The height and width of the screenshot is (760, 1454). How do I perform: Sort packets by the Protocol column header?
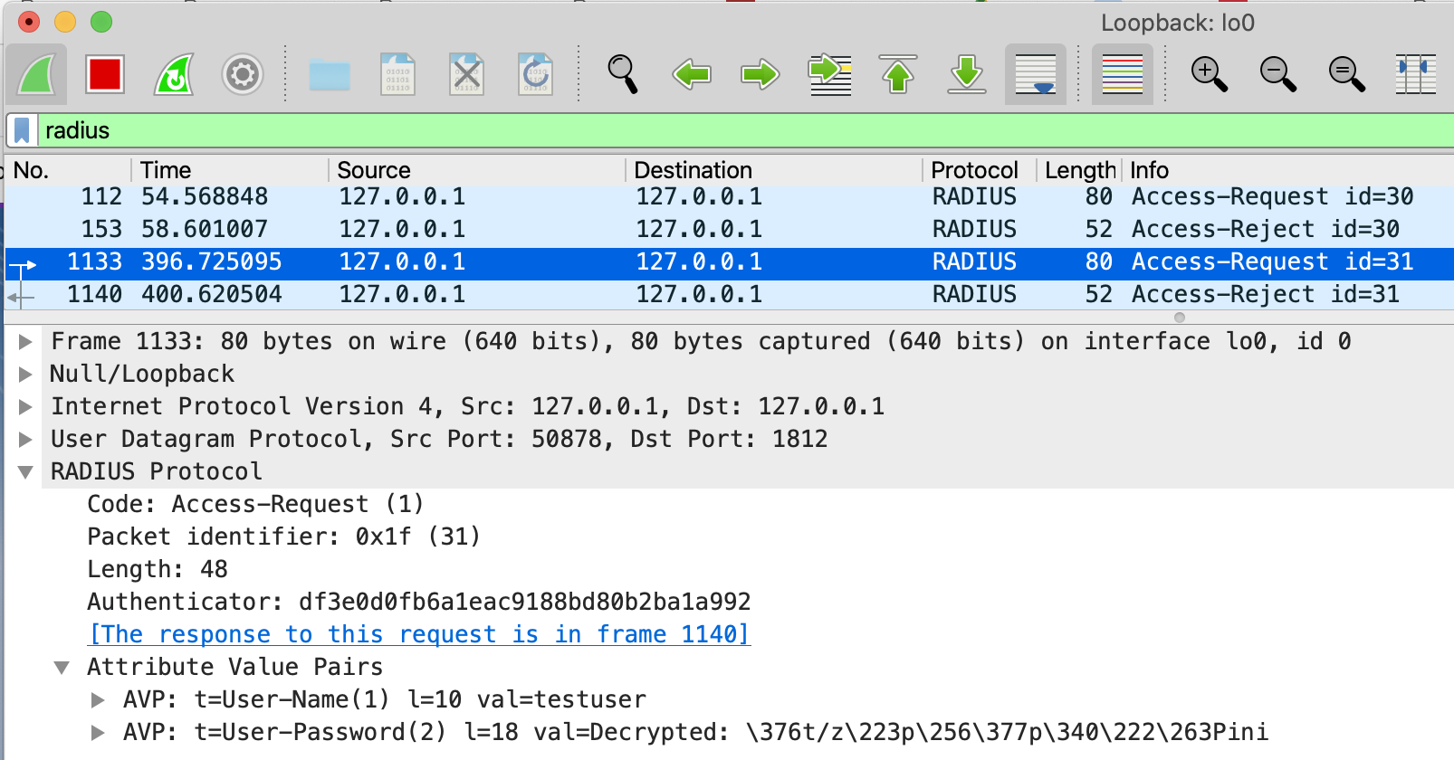click(974, 170)
